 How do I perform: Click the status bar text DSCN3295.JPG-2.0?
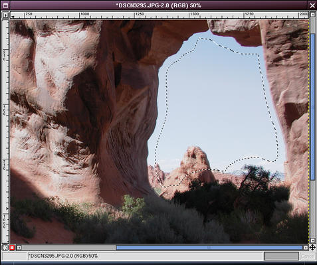[51, 256]
